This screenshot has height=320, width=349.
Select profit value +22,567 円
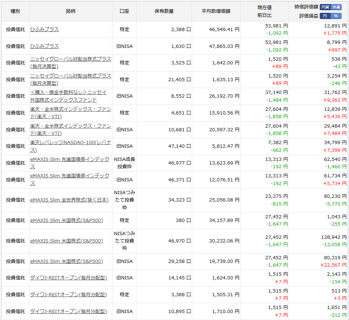point(333,265)
